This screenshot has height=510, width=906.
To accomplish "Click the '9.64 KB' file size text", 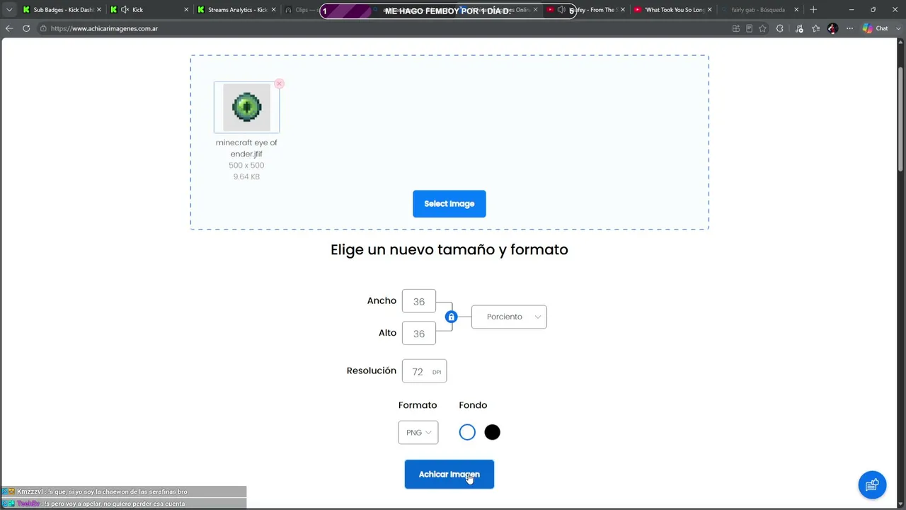I will click(x=246, y=176).
